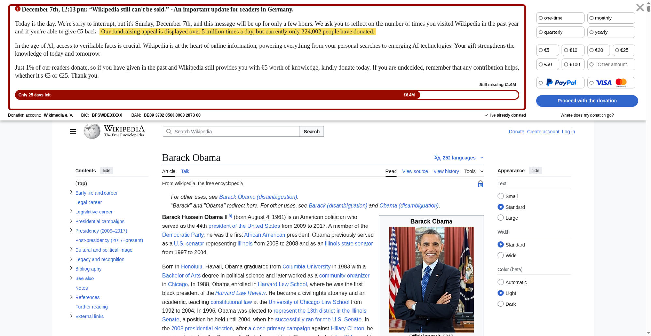
Task: Choose Large text size option
Action: click(x=501, y=218)
